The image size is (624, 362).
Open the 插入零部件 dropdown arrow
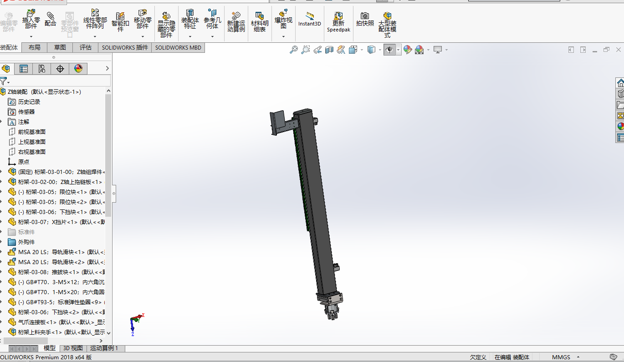point(31,36)
